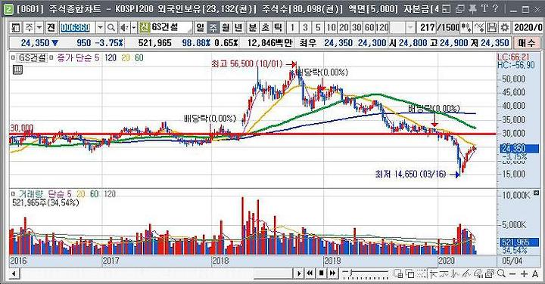Screen dimensions: 545x284
Task: Toggle the 거래량 단순 volume legend checkbox
Action: coord(13,194)
